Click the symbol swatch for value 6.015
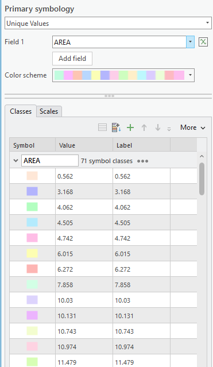Viewport: 213px width, 367px height. point(32,253)
